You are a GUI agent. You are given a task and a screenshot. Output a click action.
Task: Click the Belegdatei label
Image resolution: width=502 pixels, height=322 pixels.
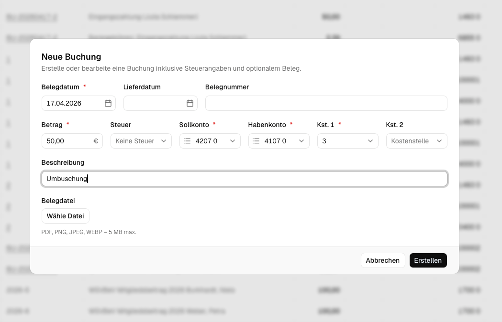(58, 201)
